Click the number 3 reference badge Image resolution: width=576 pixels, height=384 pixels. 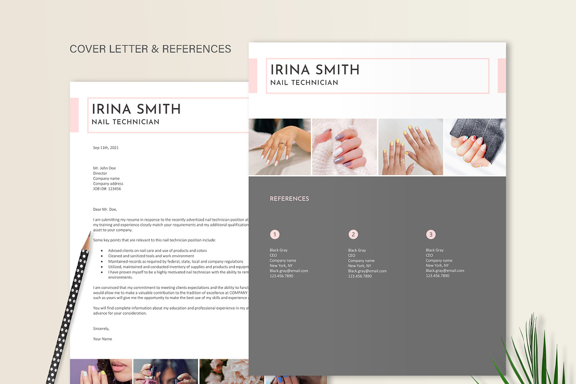[x=431, y=235]
